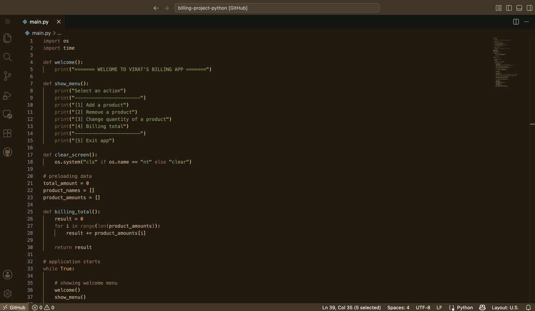Click the os.system cls/clear line

(123, 162)
